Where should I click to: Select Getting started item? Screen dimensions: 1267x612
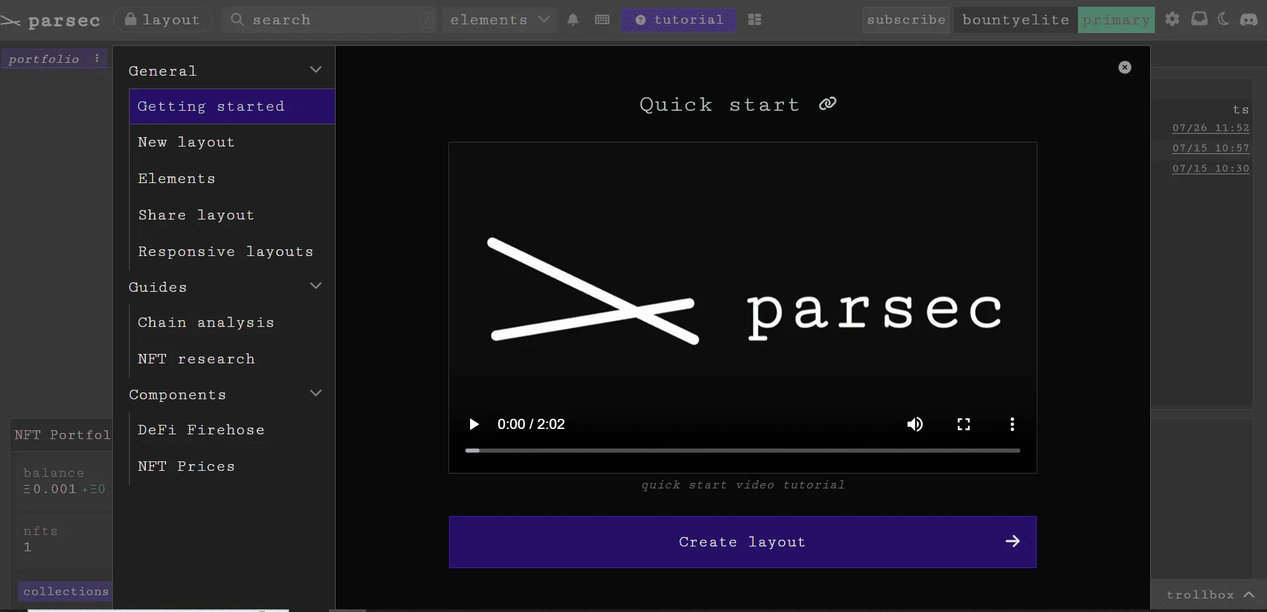coord(232,106)
